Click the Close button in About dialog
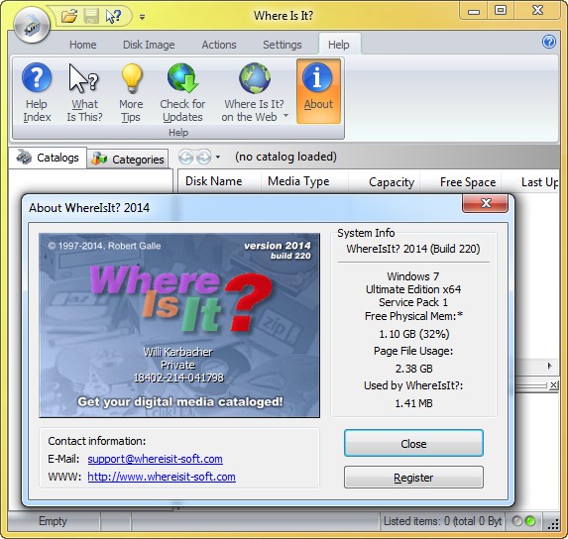568x539 pixels. pos(413,444)
